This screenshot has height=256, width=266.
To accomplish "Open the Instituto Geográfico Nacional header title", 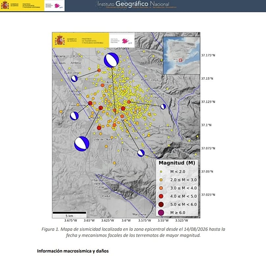I will coord(133,4).
